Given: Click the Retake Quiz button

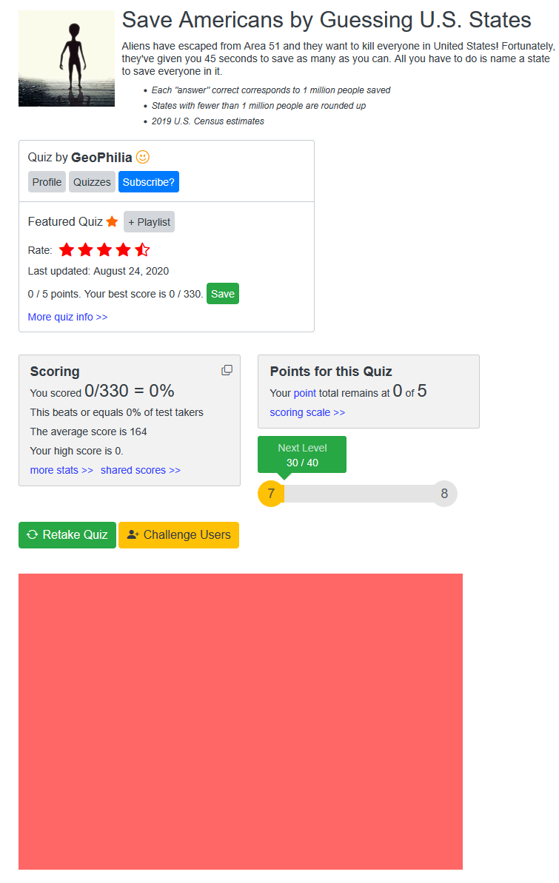Looking at the screenshot, I should pyautogui.click(x=67, y=535).
